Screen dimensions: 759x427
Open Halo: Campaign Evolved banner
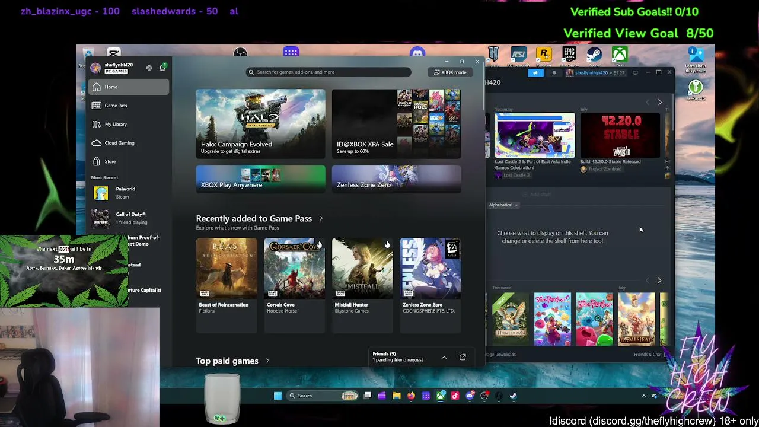click(260, 124)
